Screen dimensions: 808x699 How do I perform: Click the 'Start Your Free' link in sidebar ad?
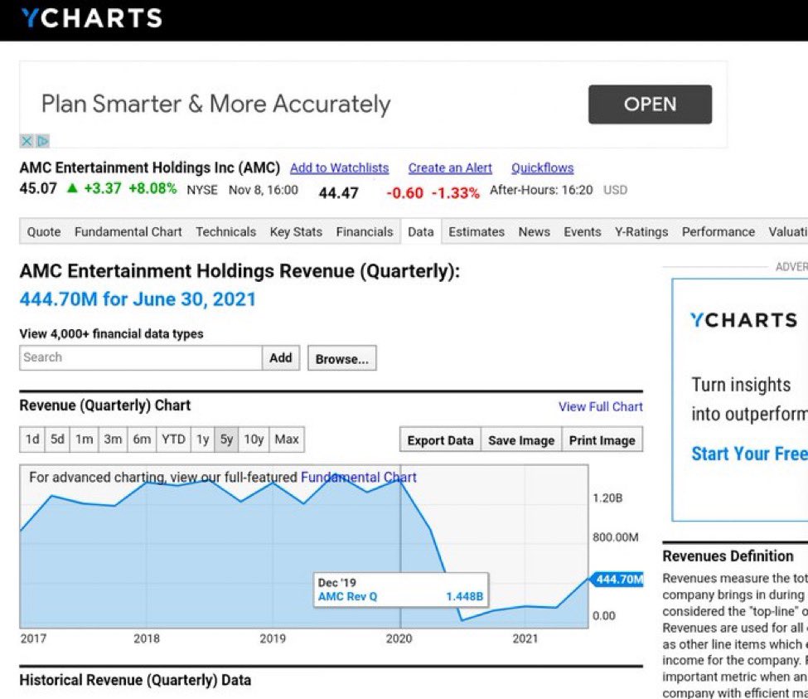click(x=749, y=454)
